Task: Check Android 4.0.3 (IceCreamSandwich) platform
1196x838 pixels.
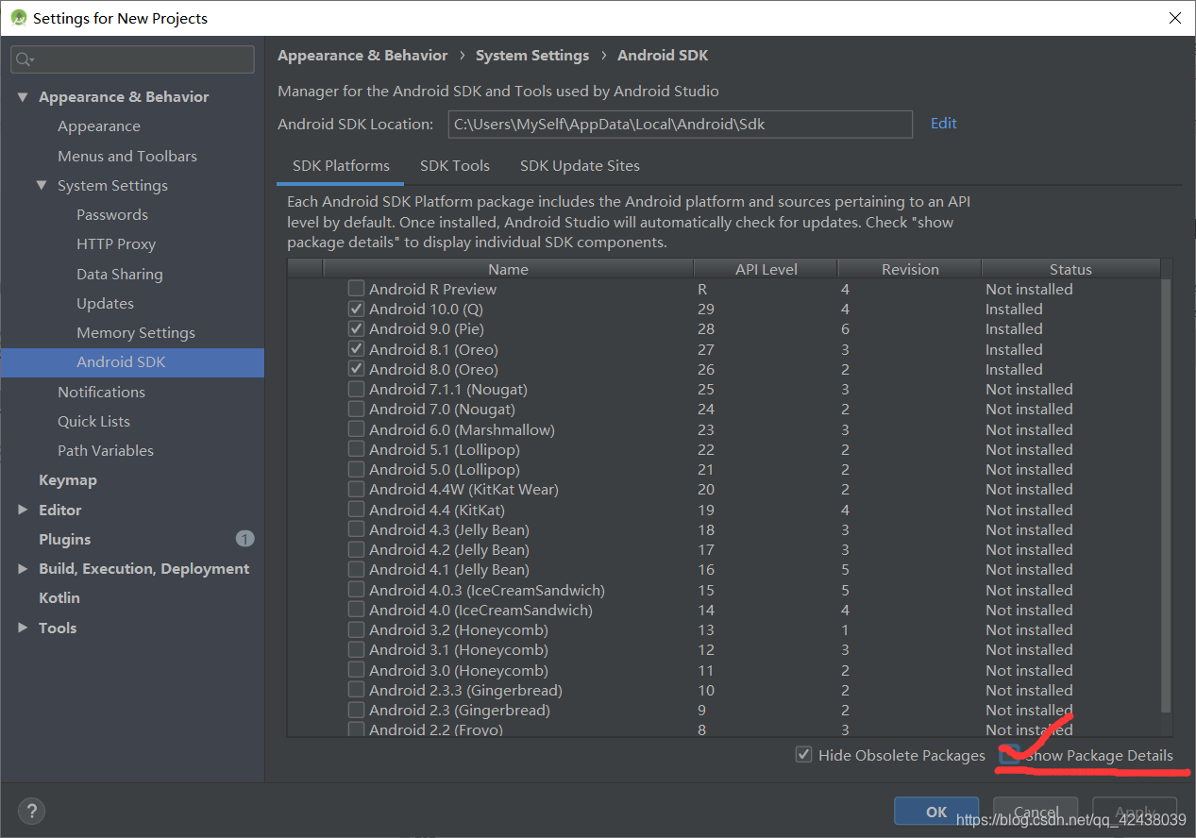Action: 356,590
